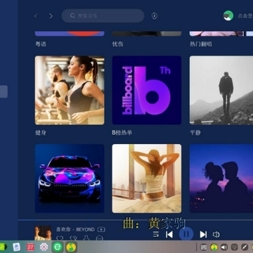
Task: Open the woman-by-window playlist cover
Action: [x=147, y=179]
